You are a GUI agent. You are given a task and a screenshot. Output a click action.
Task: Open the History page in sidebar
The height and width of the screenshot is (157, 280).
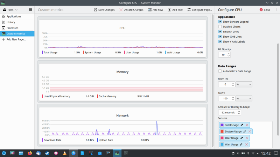pos(11,22)
